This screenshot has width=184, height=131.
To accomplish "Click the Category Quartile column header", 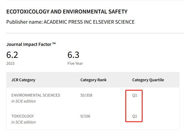I will point(148,80).
